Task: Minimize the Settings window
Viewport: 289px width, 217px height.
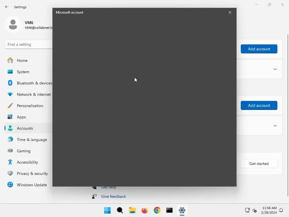Action: pyautogui.click(x=256, y=5)
